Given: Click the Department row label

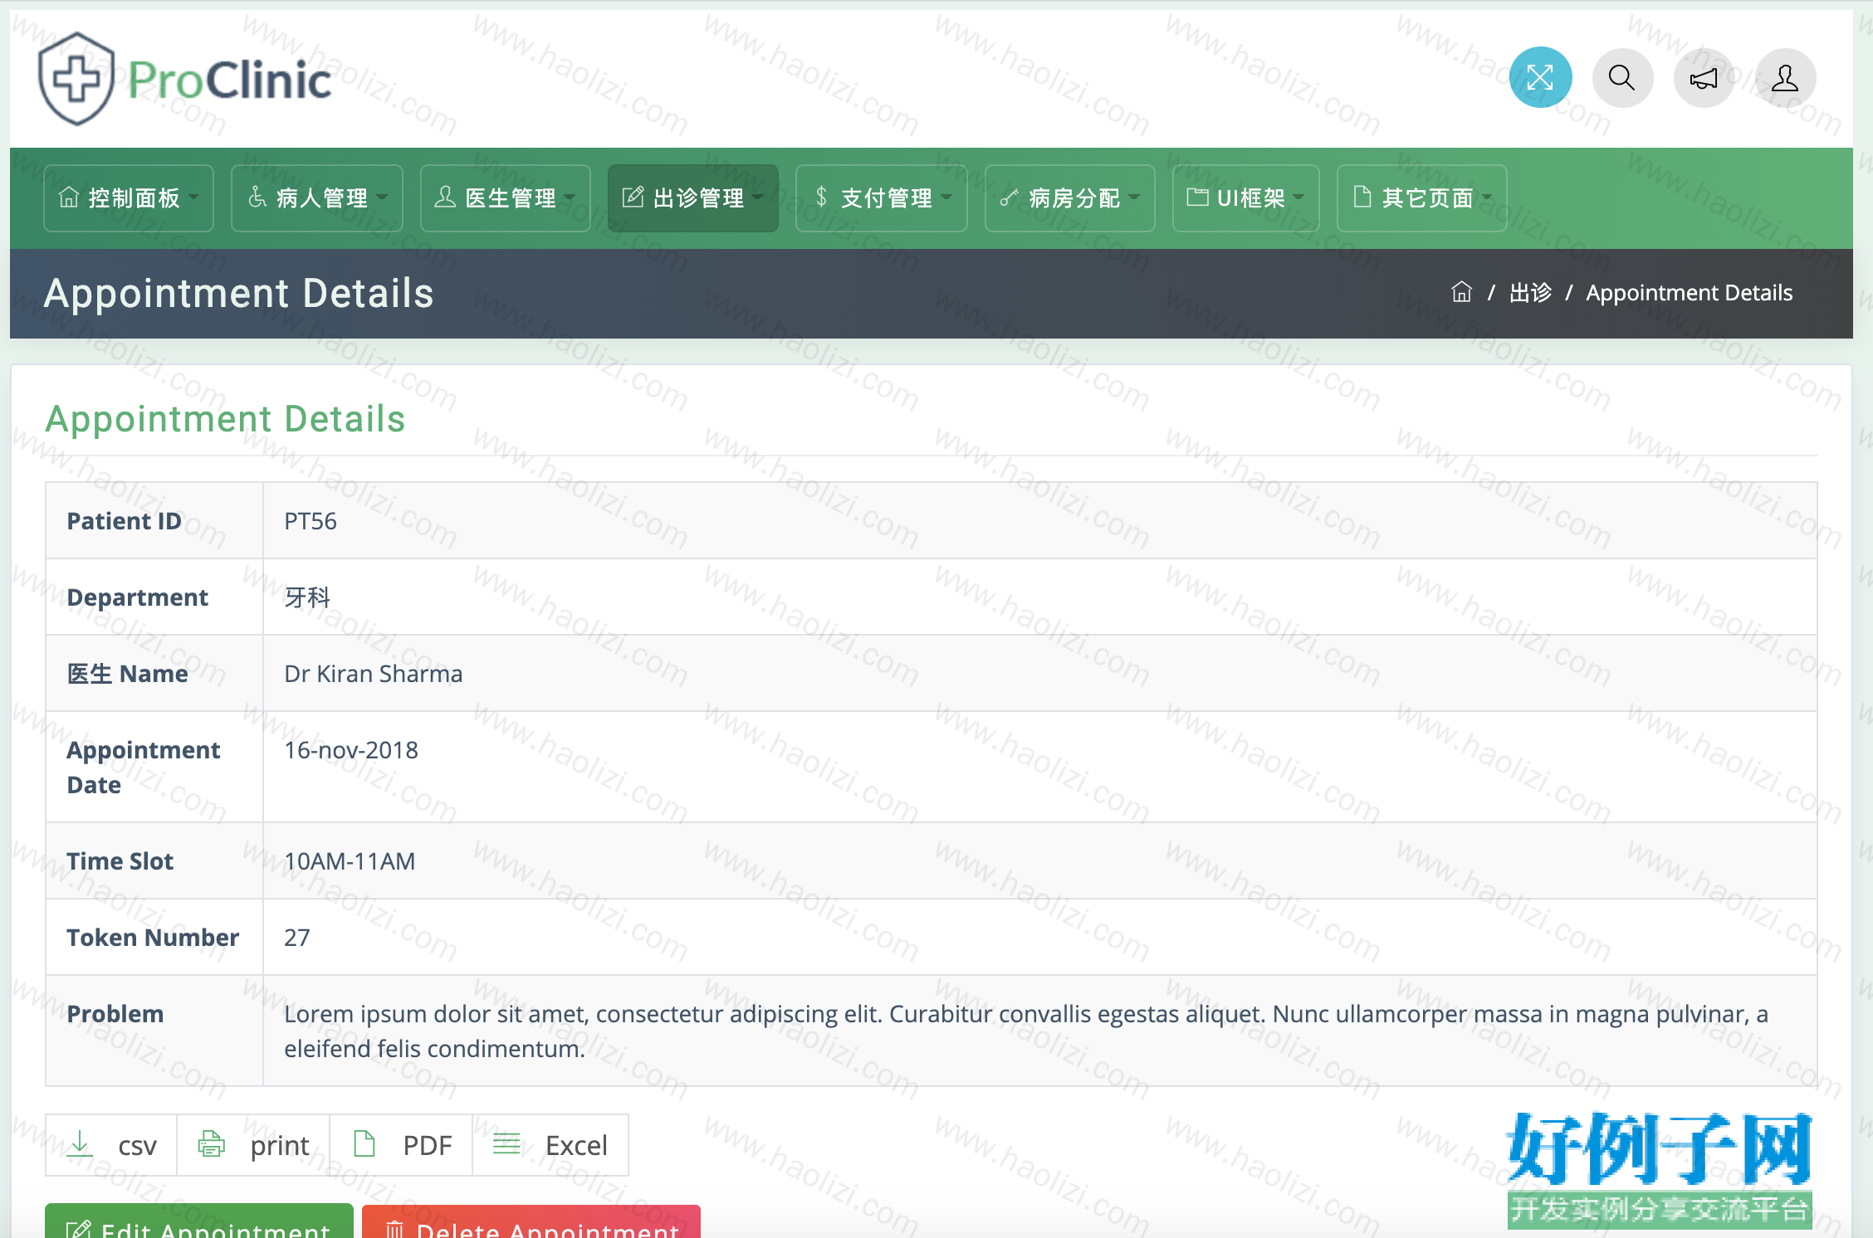Looking at the screenshot, I should click(x=138, y=597).
